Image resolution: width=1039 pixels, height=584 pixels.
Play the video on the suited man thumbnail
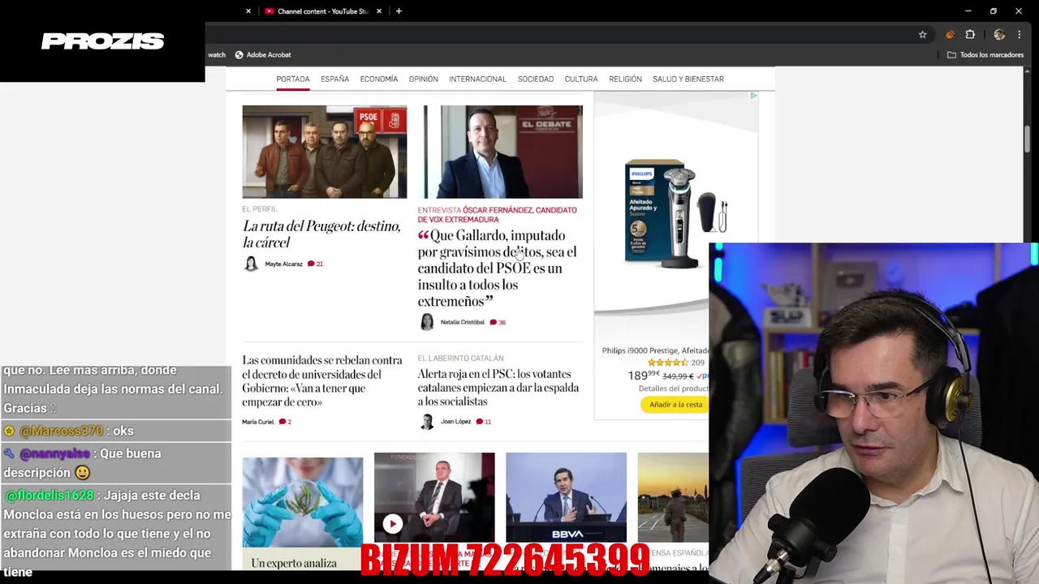click(392, 524)
